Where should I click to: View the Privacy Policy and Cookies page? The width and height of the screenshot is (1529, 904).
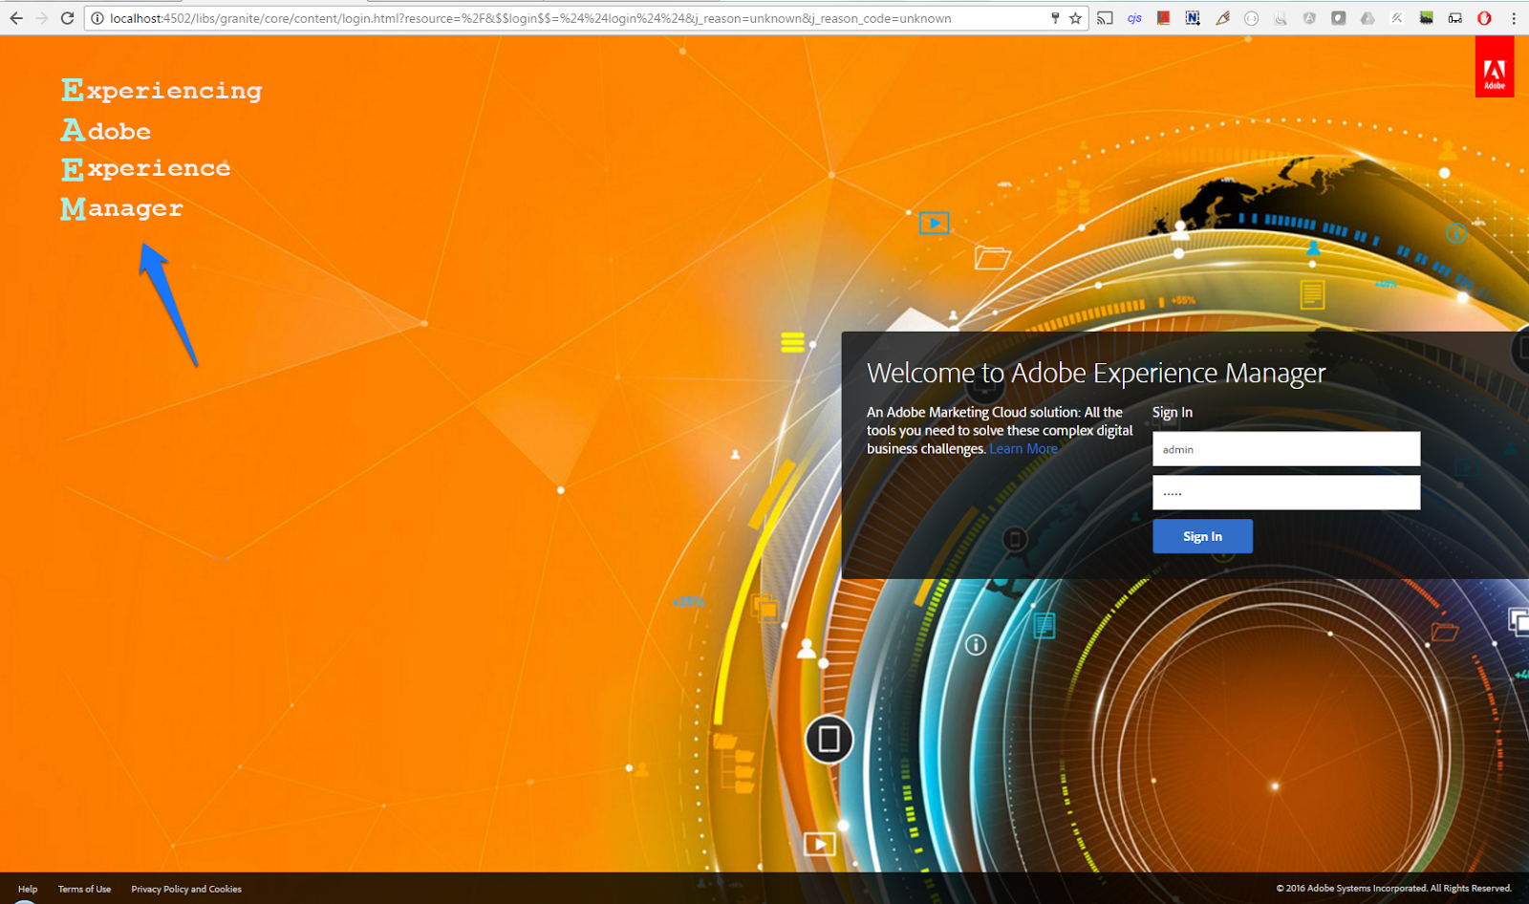(186, 889)
